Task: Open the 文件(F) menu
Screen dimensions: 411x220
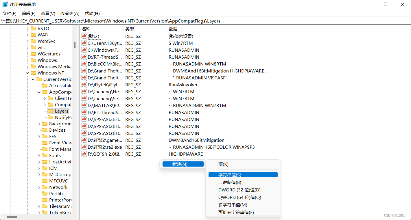Action: [10, 13]
